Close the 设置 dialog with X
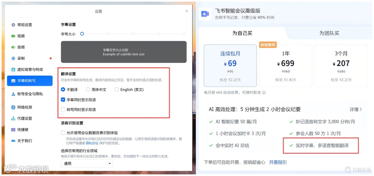This screenshot has width=374, height=176. coord(187,11)
